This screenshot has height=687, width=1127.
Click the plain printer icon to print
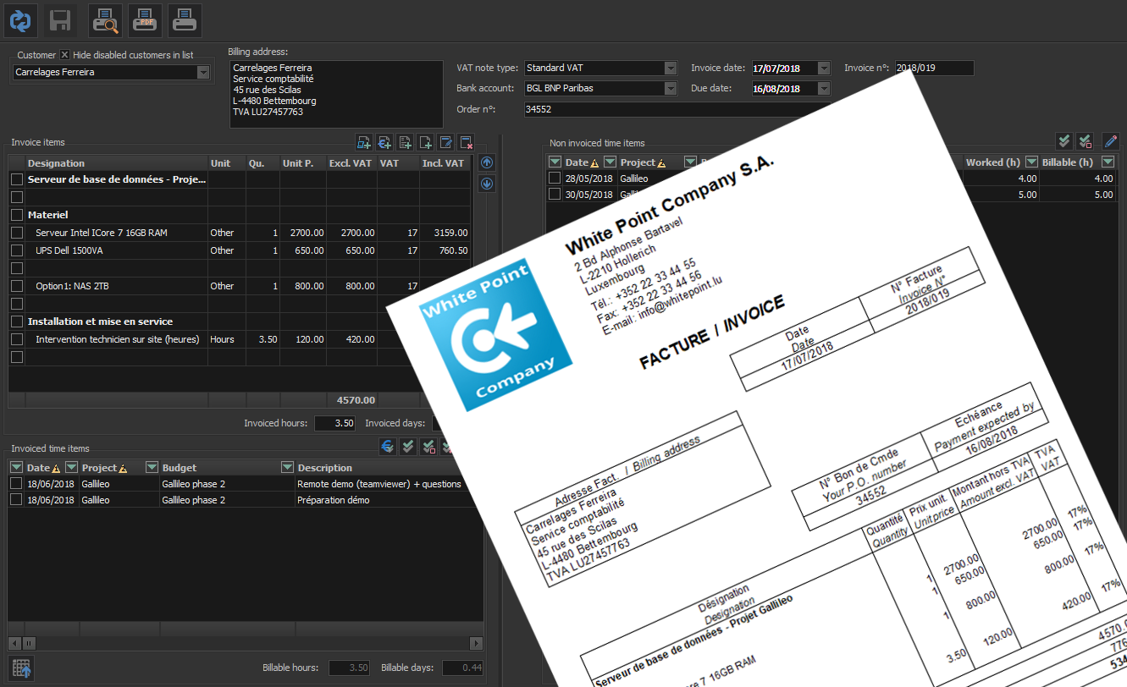(x=185, y=20)
